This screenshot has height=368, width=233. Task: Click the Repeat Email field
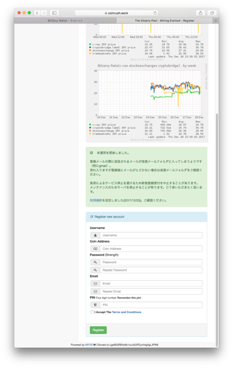pos(151,292)
